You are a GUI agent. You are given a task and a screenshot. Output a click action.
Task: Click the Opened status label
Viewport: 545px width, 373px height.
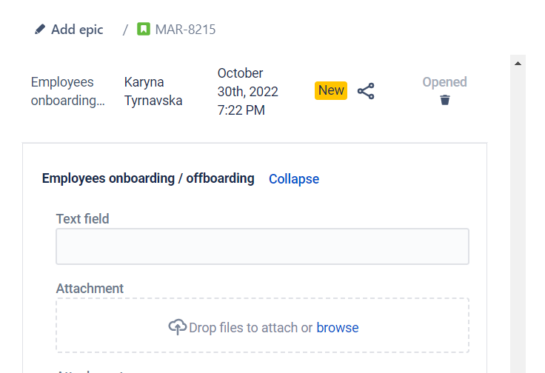coord(444,82)
